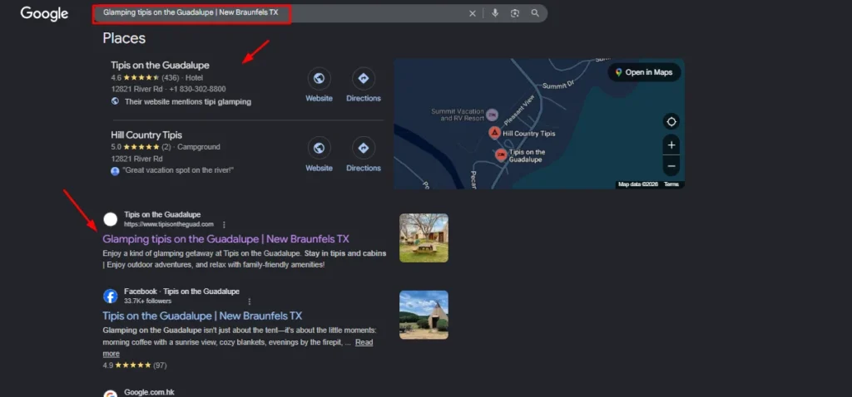Zoom in on the map with plus
The image size is (852, 397).
[671, 145]
